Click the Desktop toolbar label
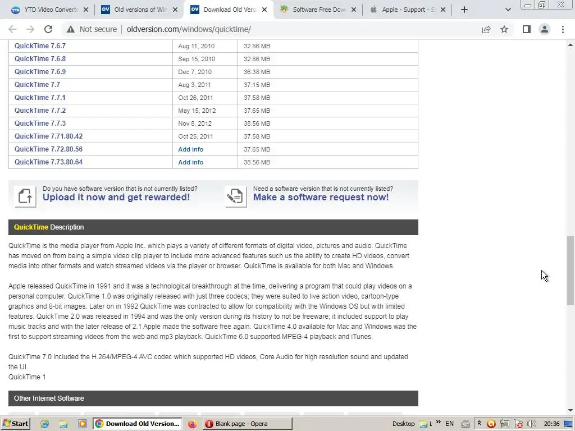This screenshot has height=431, width=575. (403, 424)
